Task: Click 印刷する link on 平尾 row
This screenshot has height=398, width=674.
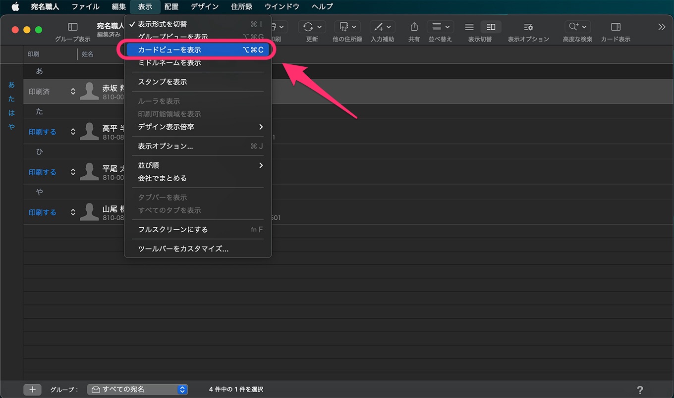Action: tap(43, 172)
